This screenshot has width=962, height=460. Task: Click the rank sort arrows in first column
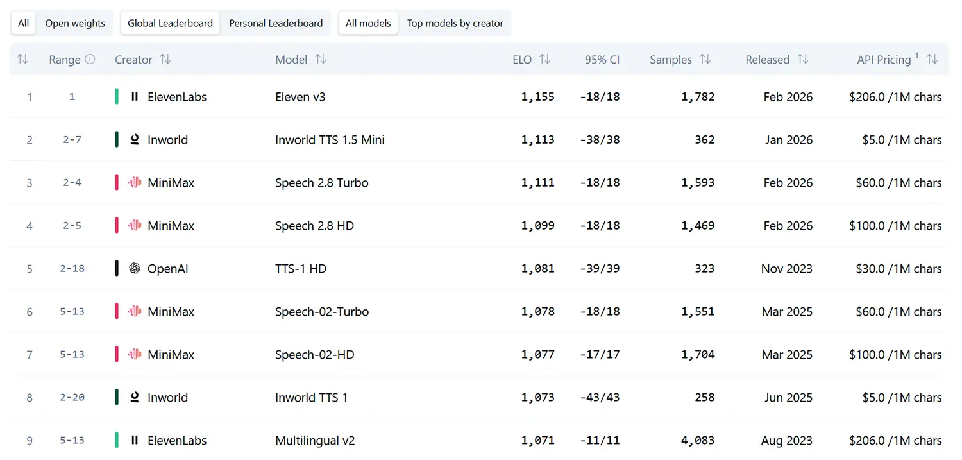[x=23, y=60]
